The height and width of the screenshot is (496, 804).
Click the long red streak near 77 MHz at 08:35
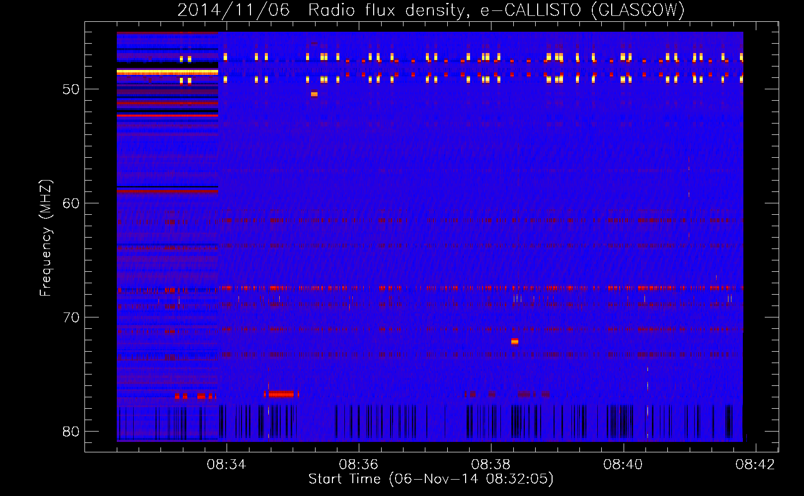(x=281, y=394)
